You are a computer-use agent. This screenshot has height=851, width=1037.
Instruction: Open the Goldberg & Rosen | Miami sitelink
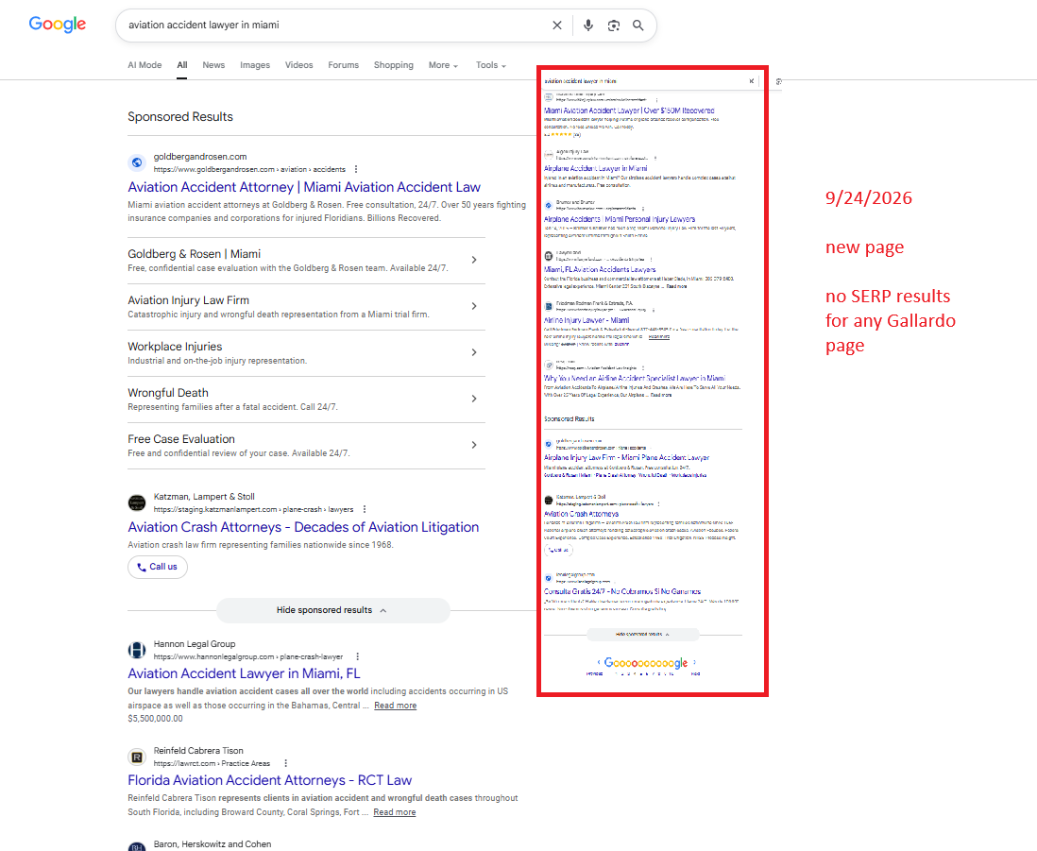(x=194, y=254)
